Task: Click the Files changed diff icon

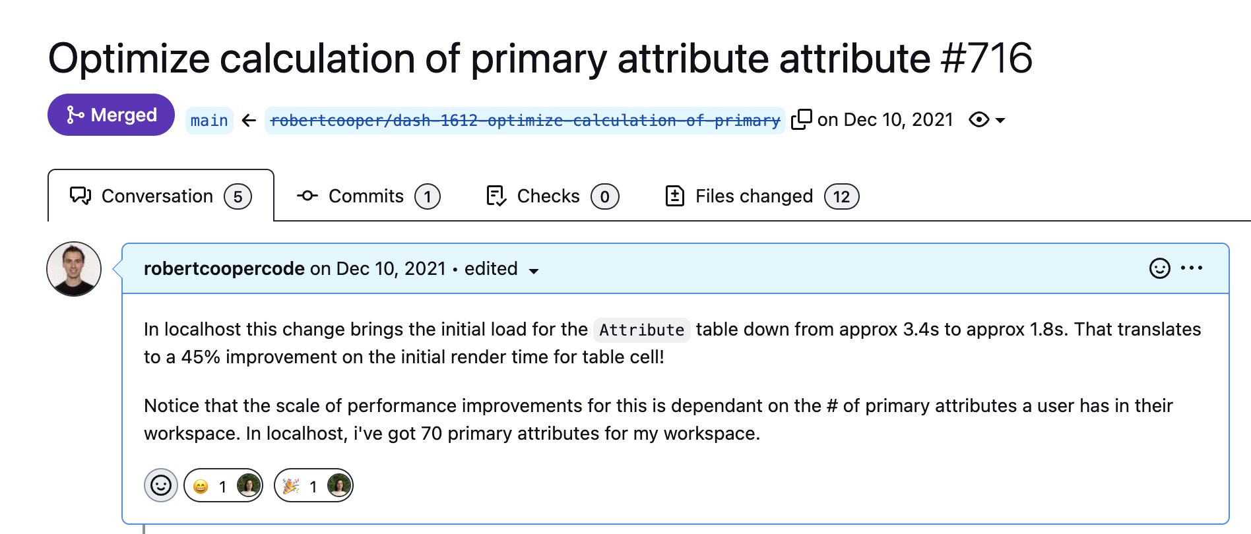Action: point(674,196)
